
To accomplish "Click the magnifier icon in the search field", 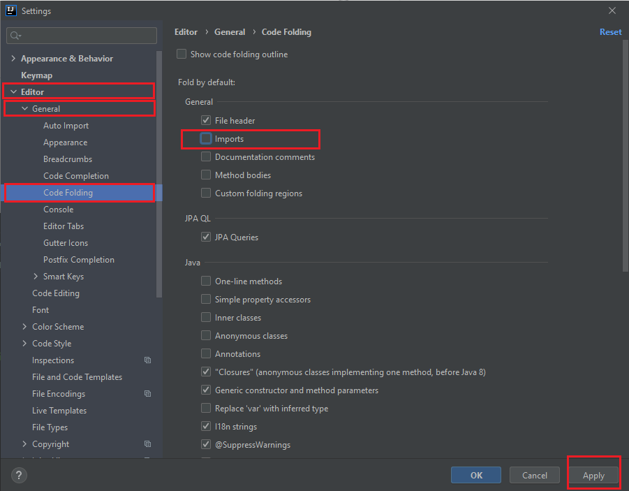I will point(15,34).
